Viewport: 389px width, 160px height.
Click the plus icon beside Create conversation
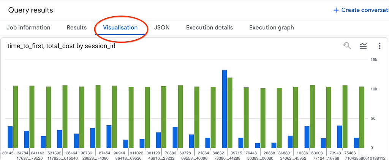tap(336, 10)
